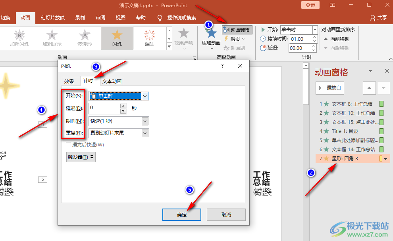Viewport: 393px width, 241px height.
Task: Open the 动画窗格 pane options arrow
Action: (x=370, y=71)
